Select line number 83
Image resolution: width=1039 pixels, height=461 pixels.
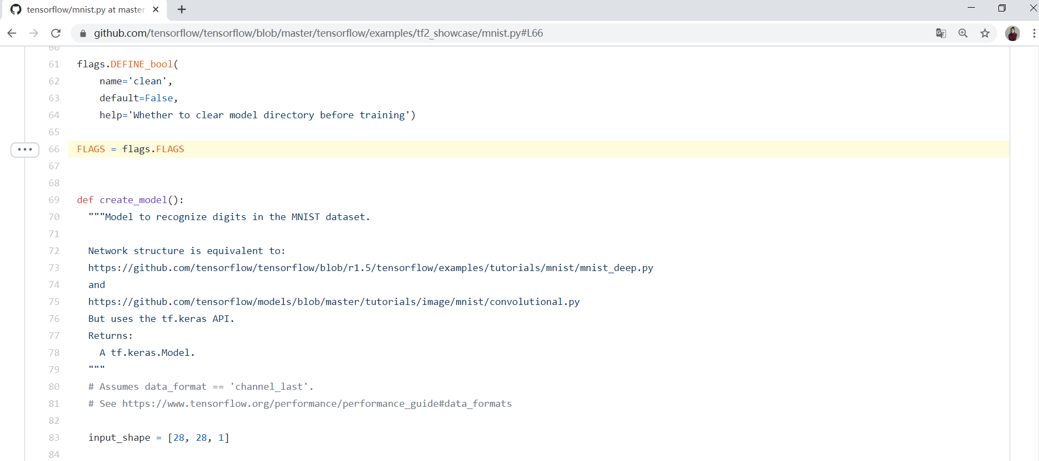point(54,438)
